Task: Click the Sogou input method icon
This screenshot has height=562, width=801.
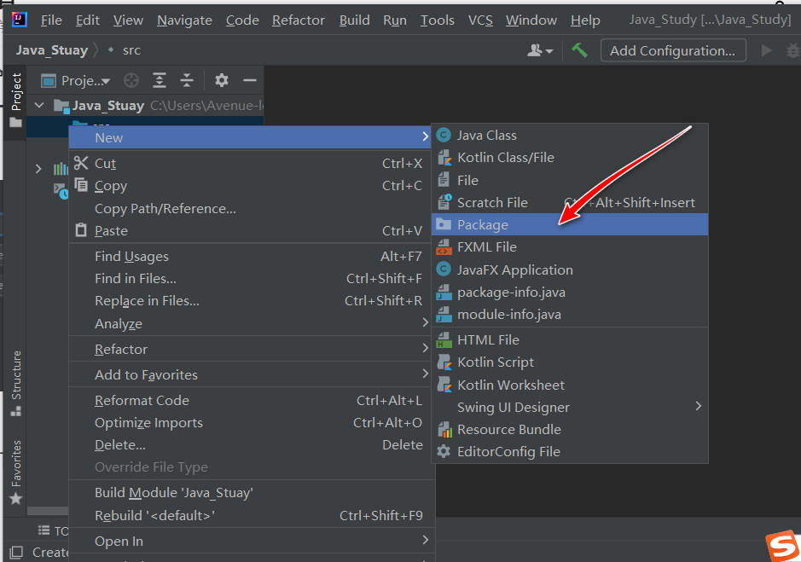Action: (782, 546)
